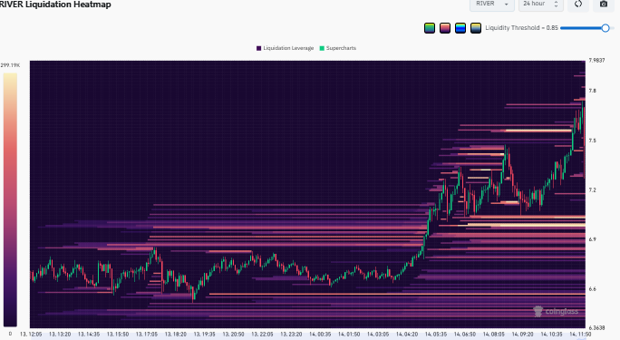Viewport: 620px width, 340px height.
Task: Click the 14, 03:05 time axis label
Action: (x=378, y=334)
